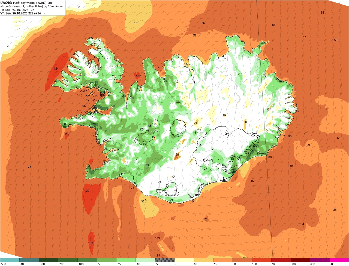Click the flux value 124 on the map
The height and width of the screenshot is (266, 349).
coord(56,69)
